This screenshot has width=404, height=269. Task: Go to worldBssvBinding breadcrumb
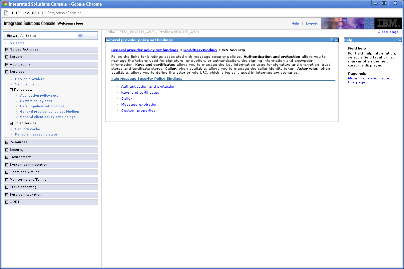(200, 50)
